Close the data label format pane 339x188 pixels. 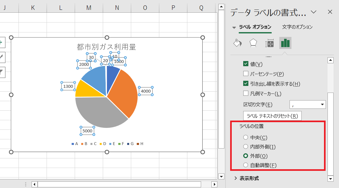(x=330, y=12)
